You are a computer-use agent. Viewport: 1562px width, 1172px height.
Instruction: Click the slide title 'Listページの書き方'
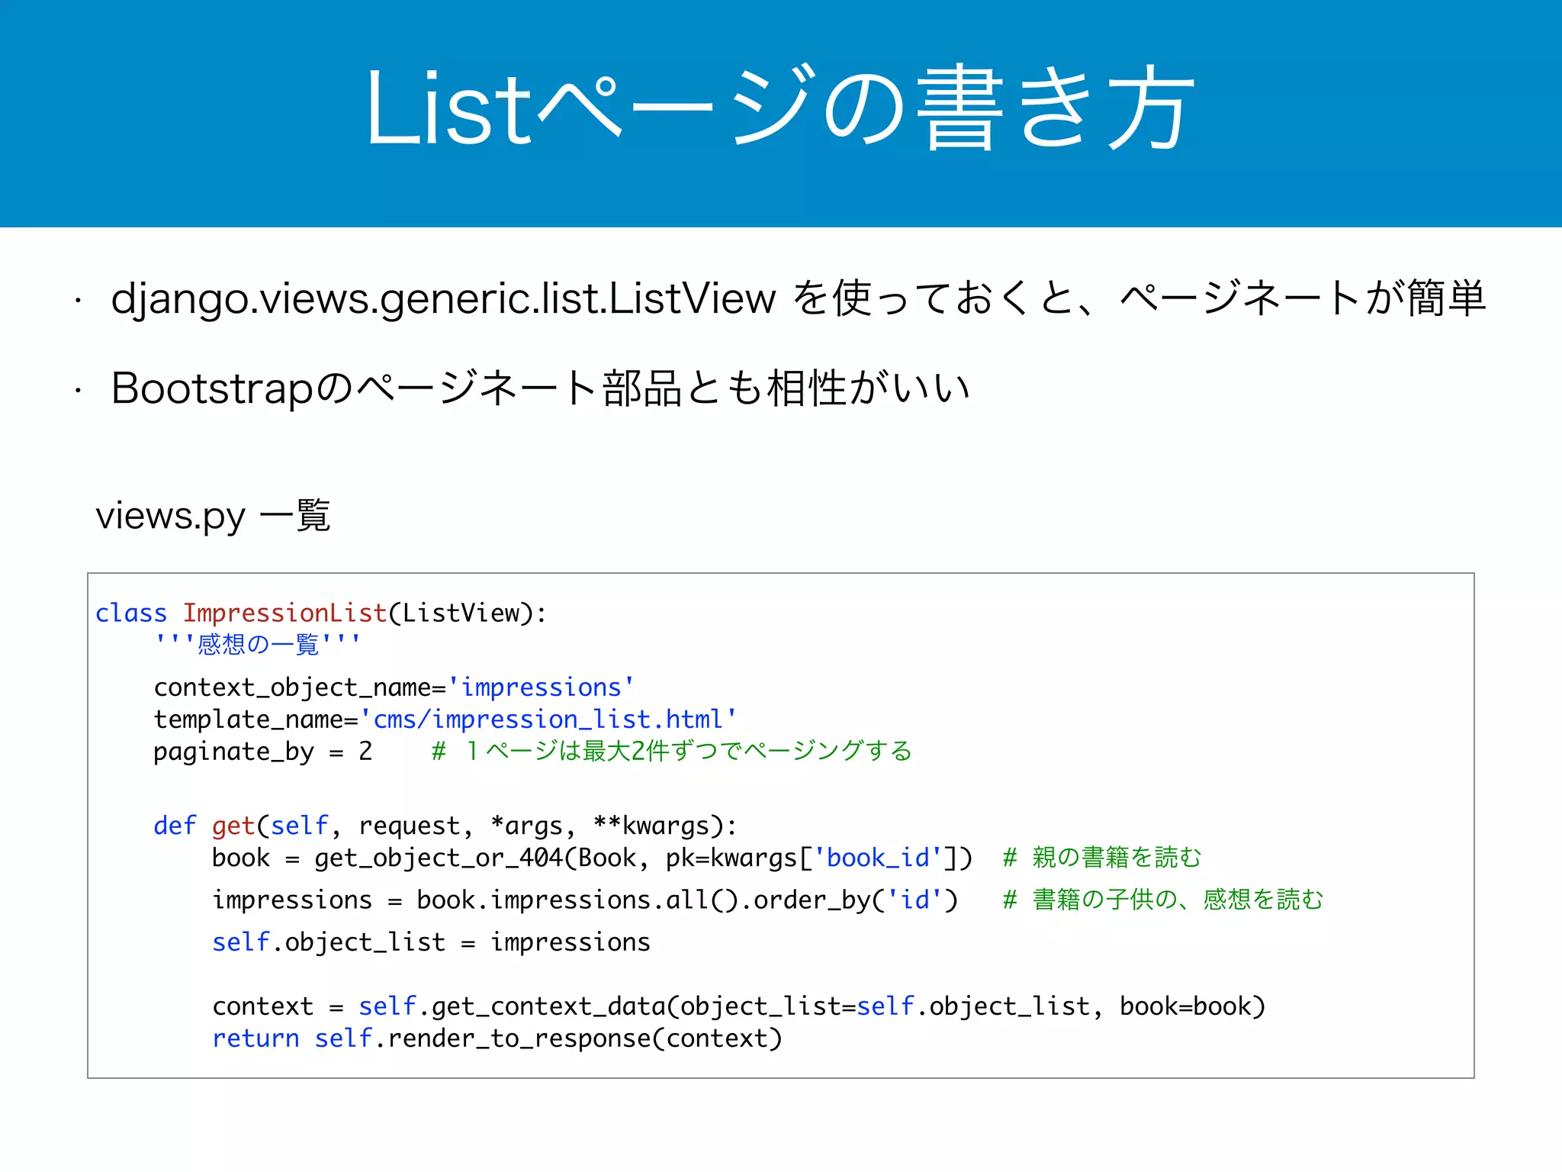coord(780,108)
